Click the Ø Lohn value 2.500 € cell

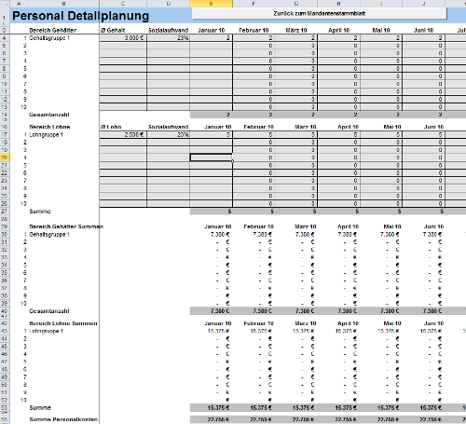123,134
